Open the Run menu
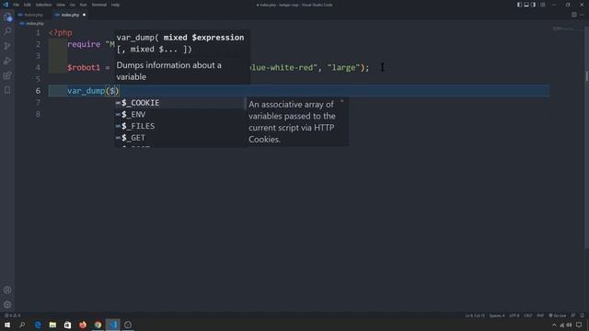This screenshot has width=589, height=331. [x=83, y=5]
